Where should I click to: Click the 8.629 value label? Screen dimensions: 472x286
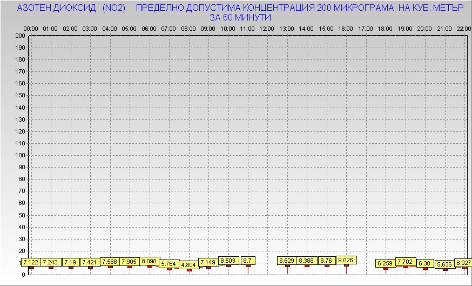coord(287,261)
